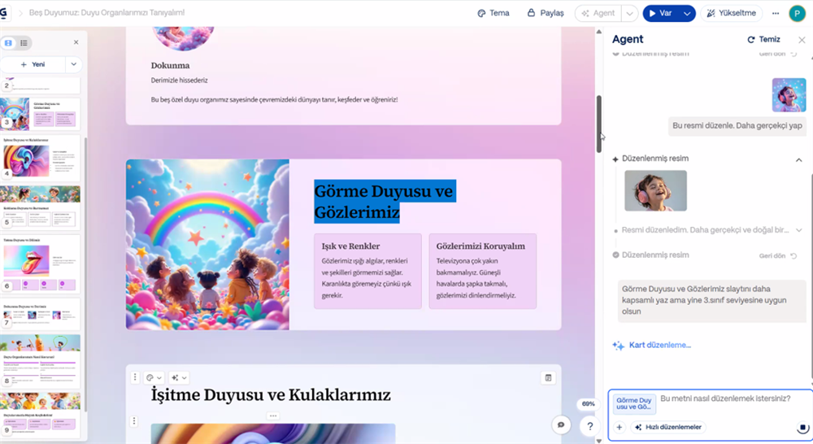The height and width of the screenshot is (444, 813).
Task: Close the slide sidebar panel
Action: [x=76, y=42]
